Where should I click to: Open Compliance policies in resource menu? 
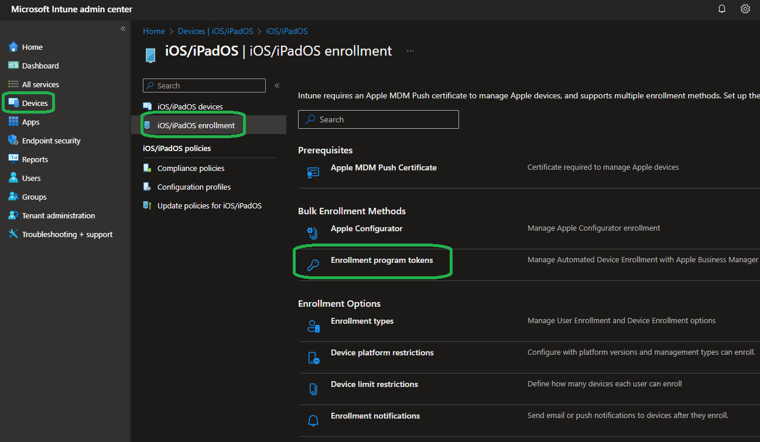[190, 168]
